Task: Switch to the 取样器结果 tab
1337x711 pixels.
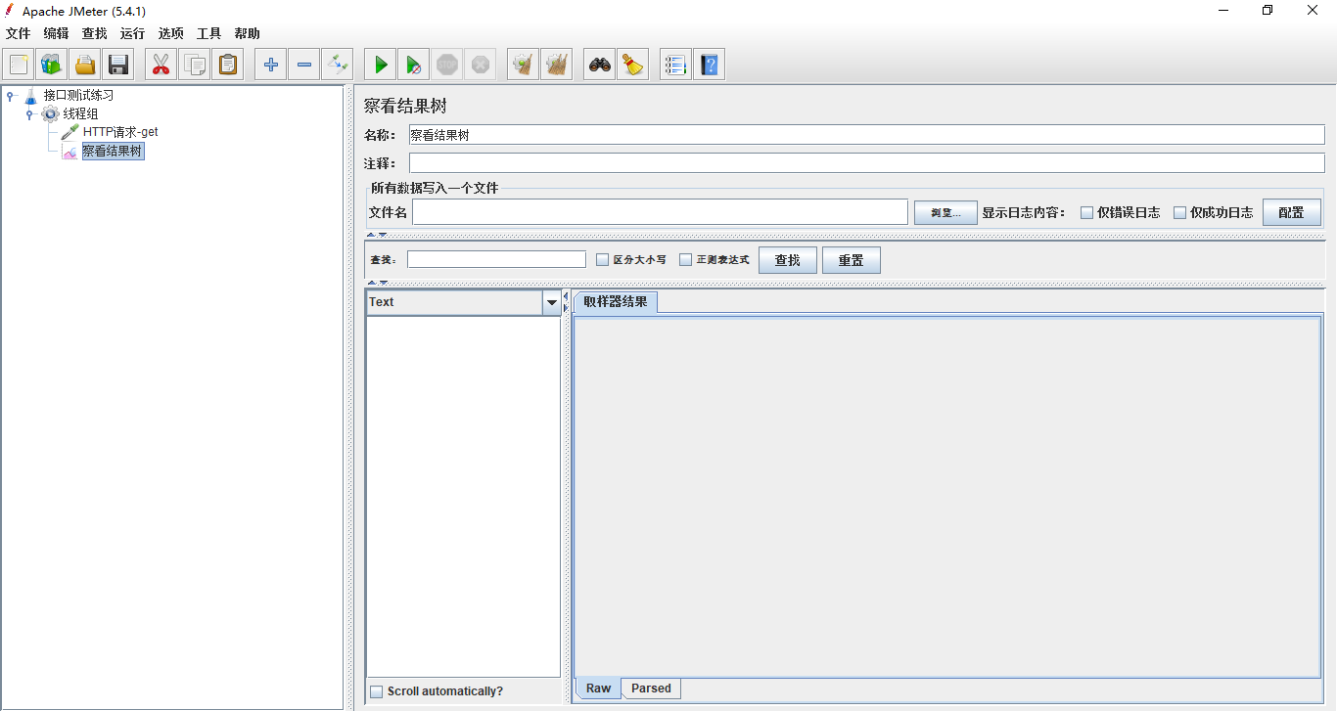Action: pyautogui.click(x=616, y=302)
